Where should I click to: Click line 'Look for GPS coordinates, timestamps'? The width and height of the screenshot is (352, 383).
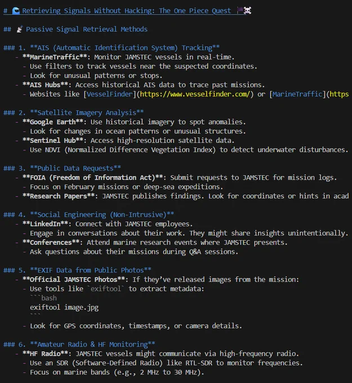point(136,326)
